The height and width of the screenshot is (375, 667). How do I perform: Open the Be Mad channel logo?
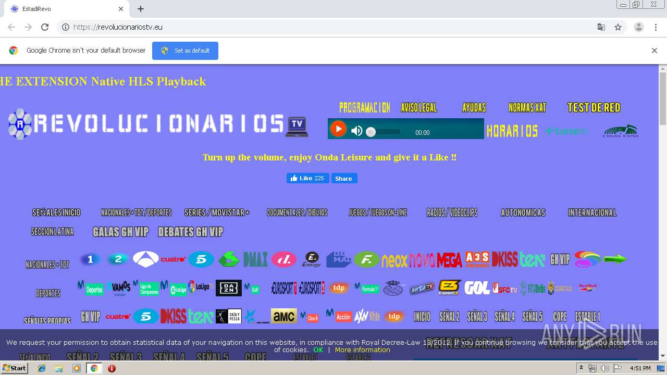pyautogui.click(x=339, y=259)
